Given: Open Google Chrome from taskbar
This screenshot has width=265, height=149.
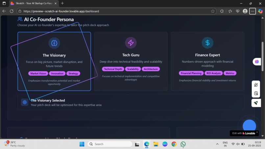Looking at the screenshot, I should point(174,144).
